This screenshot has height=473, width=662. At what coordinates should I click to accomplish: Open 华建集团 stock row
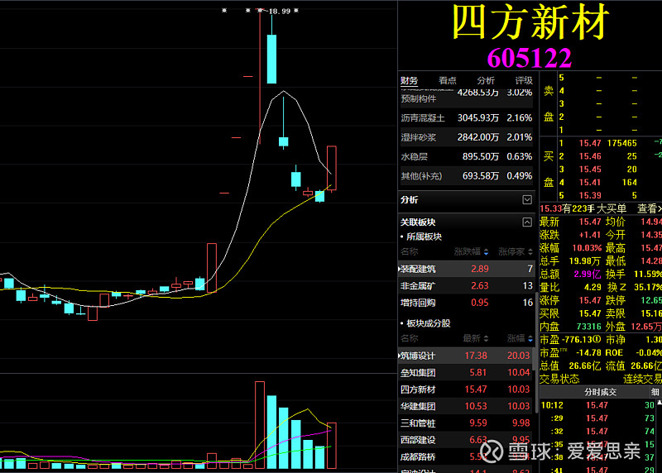tap(466, 406)
